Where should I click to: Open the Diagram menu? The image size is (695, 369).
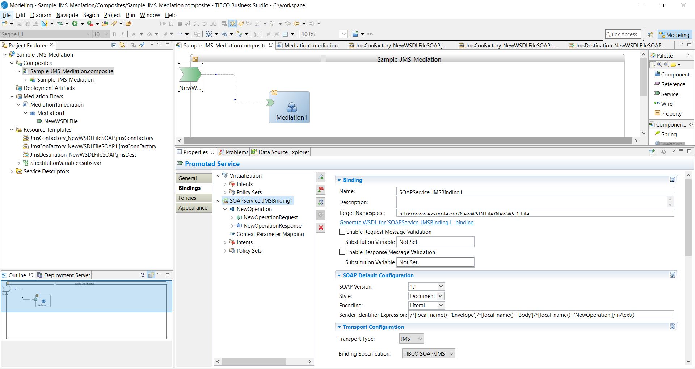(41, 15)
